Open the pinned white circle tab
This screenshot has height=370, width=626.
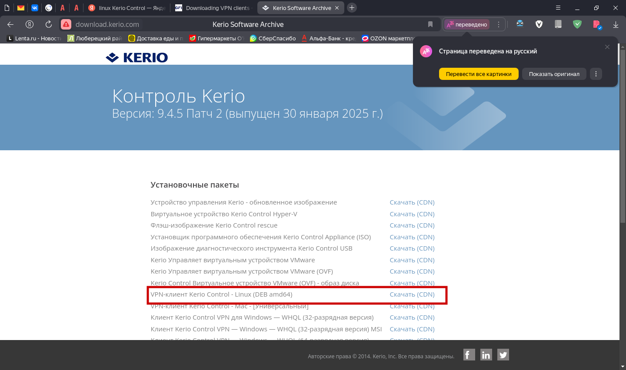49,8
